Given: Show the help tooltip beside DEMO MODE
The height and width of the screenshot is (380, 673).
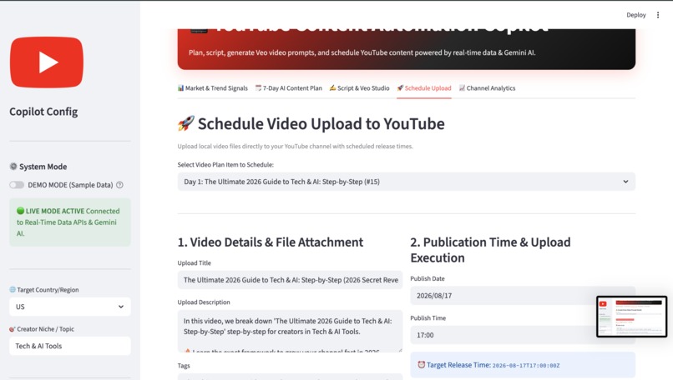Looking at the screenshot, I should click(x=119, y=185).
